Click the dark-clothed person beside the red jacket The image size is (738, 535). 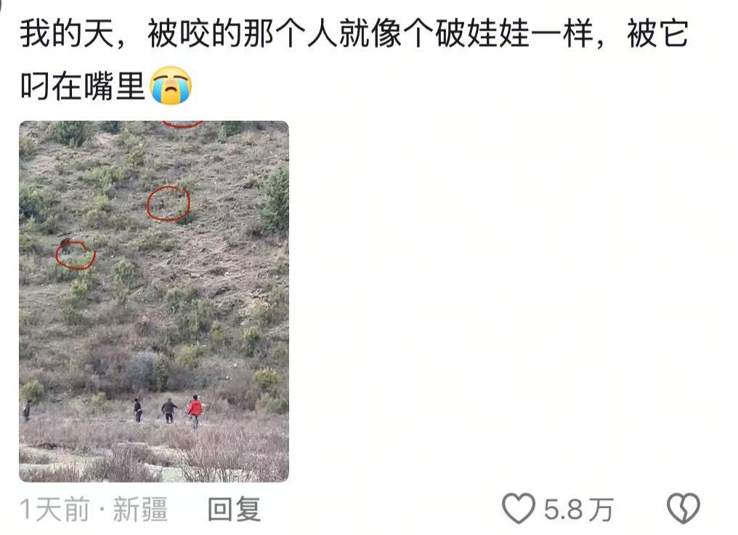(x=169, y=410)
